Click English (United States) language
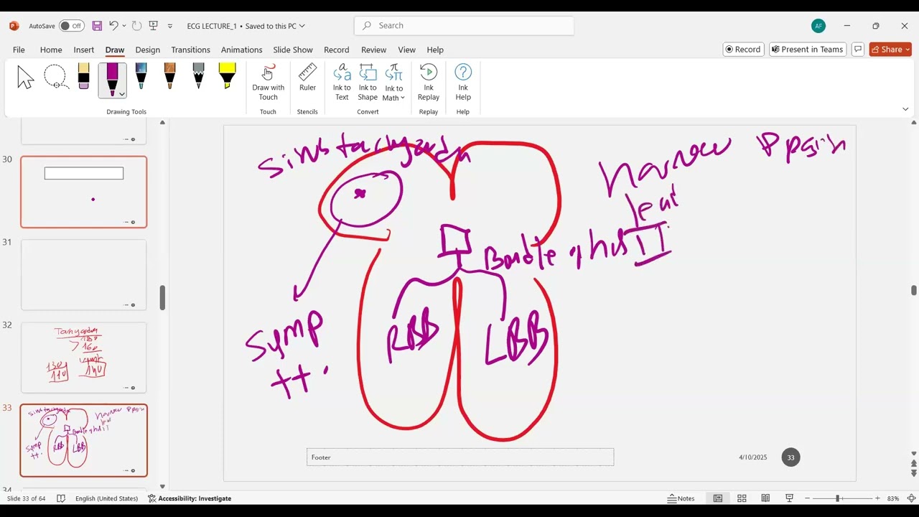Image resolution: width=919 pixels, height=517 pixels. 106,498
